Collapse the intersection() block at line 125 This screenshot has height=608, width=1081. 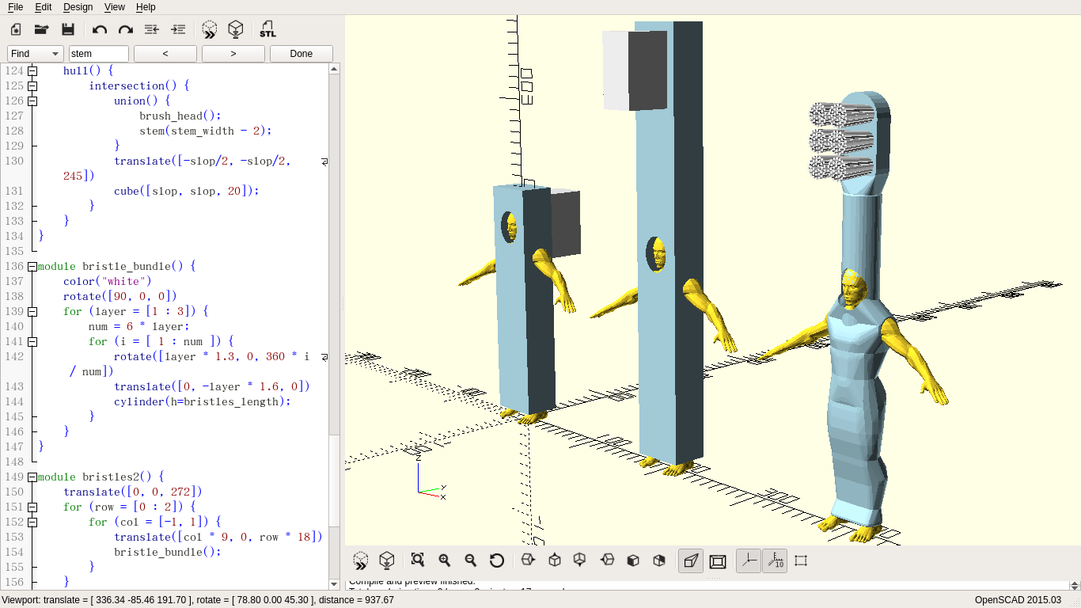point(32,85)
